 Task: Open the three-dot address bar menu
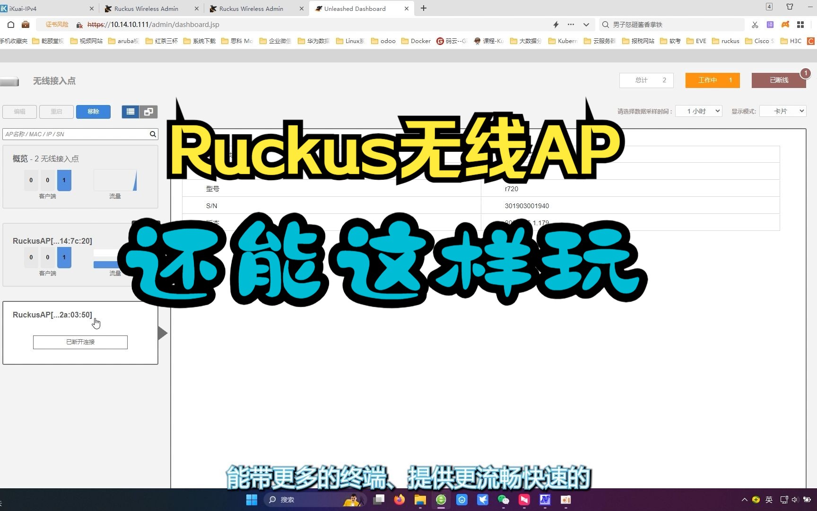pyautogui.click(x=571, y=25)
